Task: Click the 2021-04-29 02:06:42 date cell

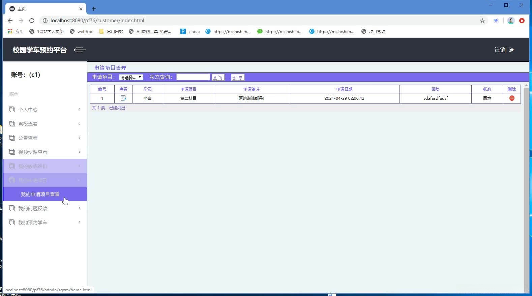Action: (344, 98)
